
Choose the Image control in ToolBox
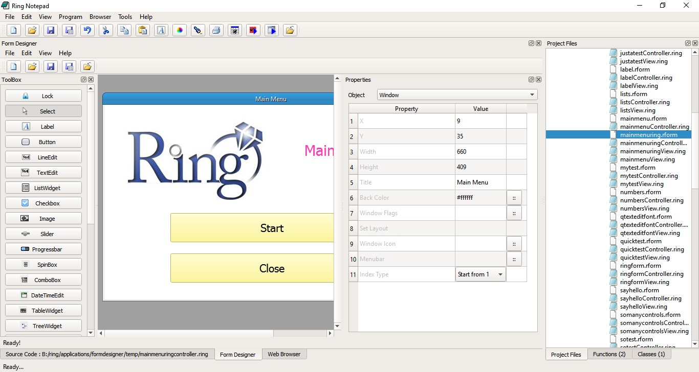pos(43,218)
